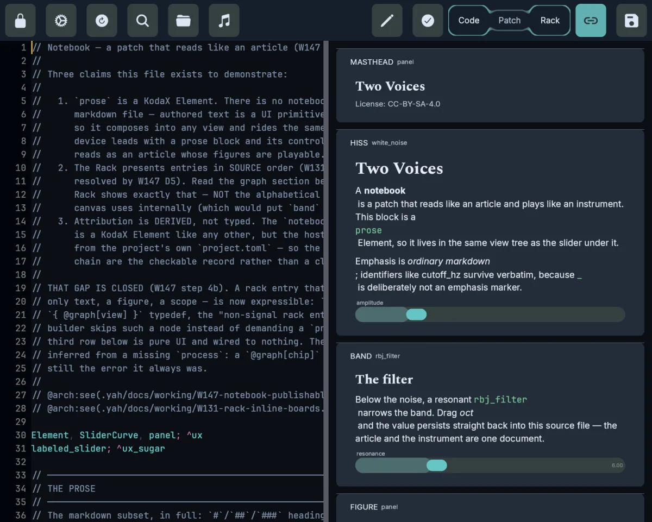Click the amplitude slider handle

pos(416,315)
